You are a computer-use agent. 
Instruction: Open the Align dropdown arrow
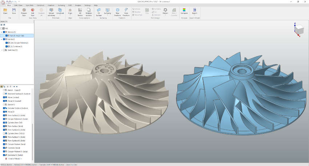tap(70, 15)
